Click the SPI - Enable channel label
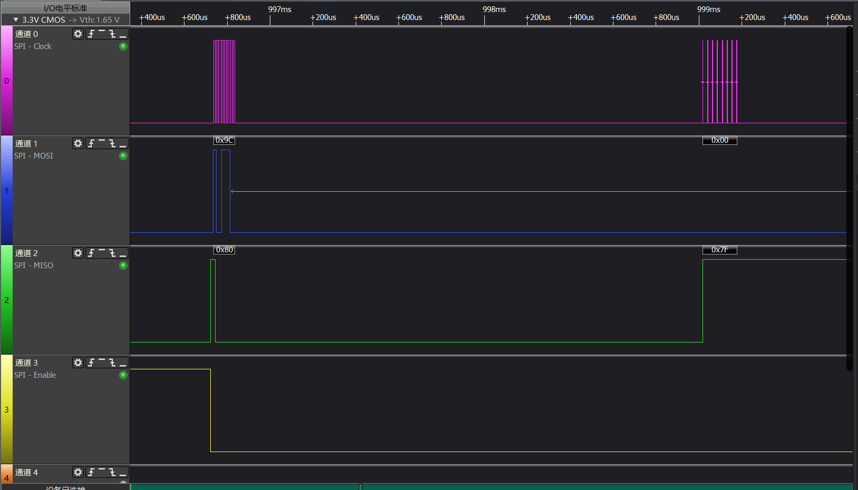Screen dimensions: 858x490 pyautogui.click(x=35, y=375)
